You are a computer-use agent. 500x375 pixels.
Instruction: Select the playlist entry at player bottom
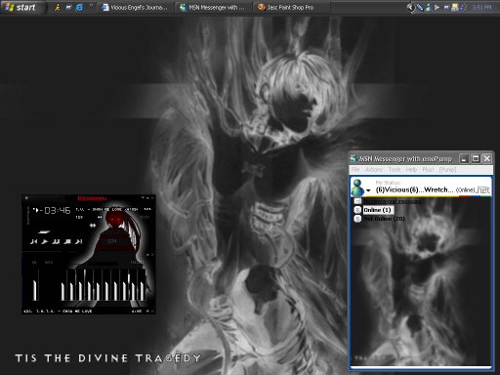tap(59, 312)
